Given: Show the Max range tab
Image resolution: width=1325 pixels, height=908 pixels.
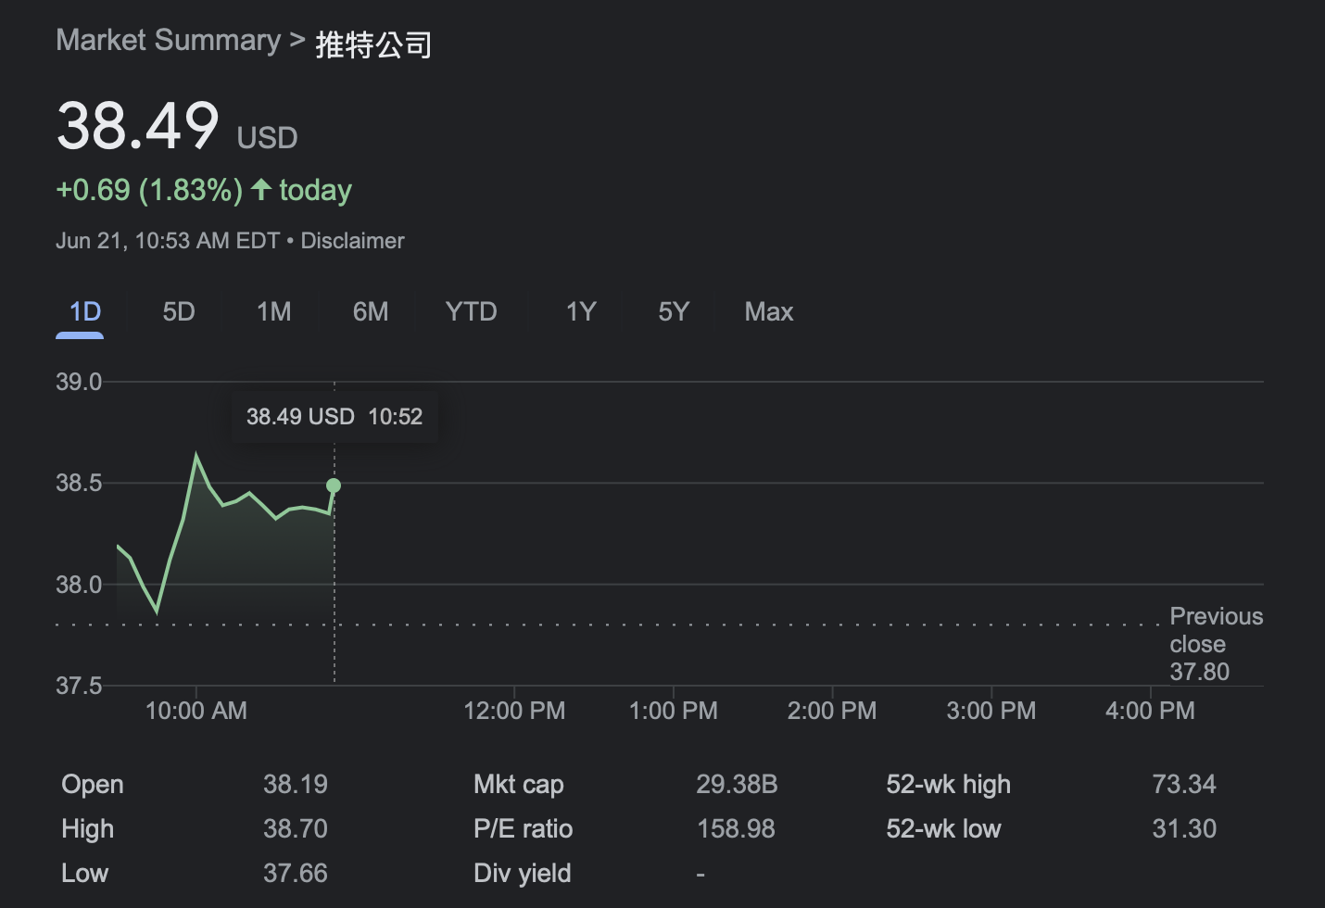Looking at the screenshot, I should (x=768, y=311).
